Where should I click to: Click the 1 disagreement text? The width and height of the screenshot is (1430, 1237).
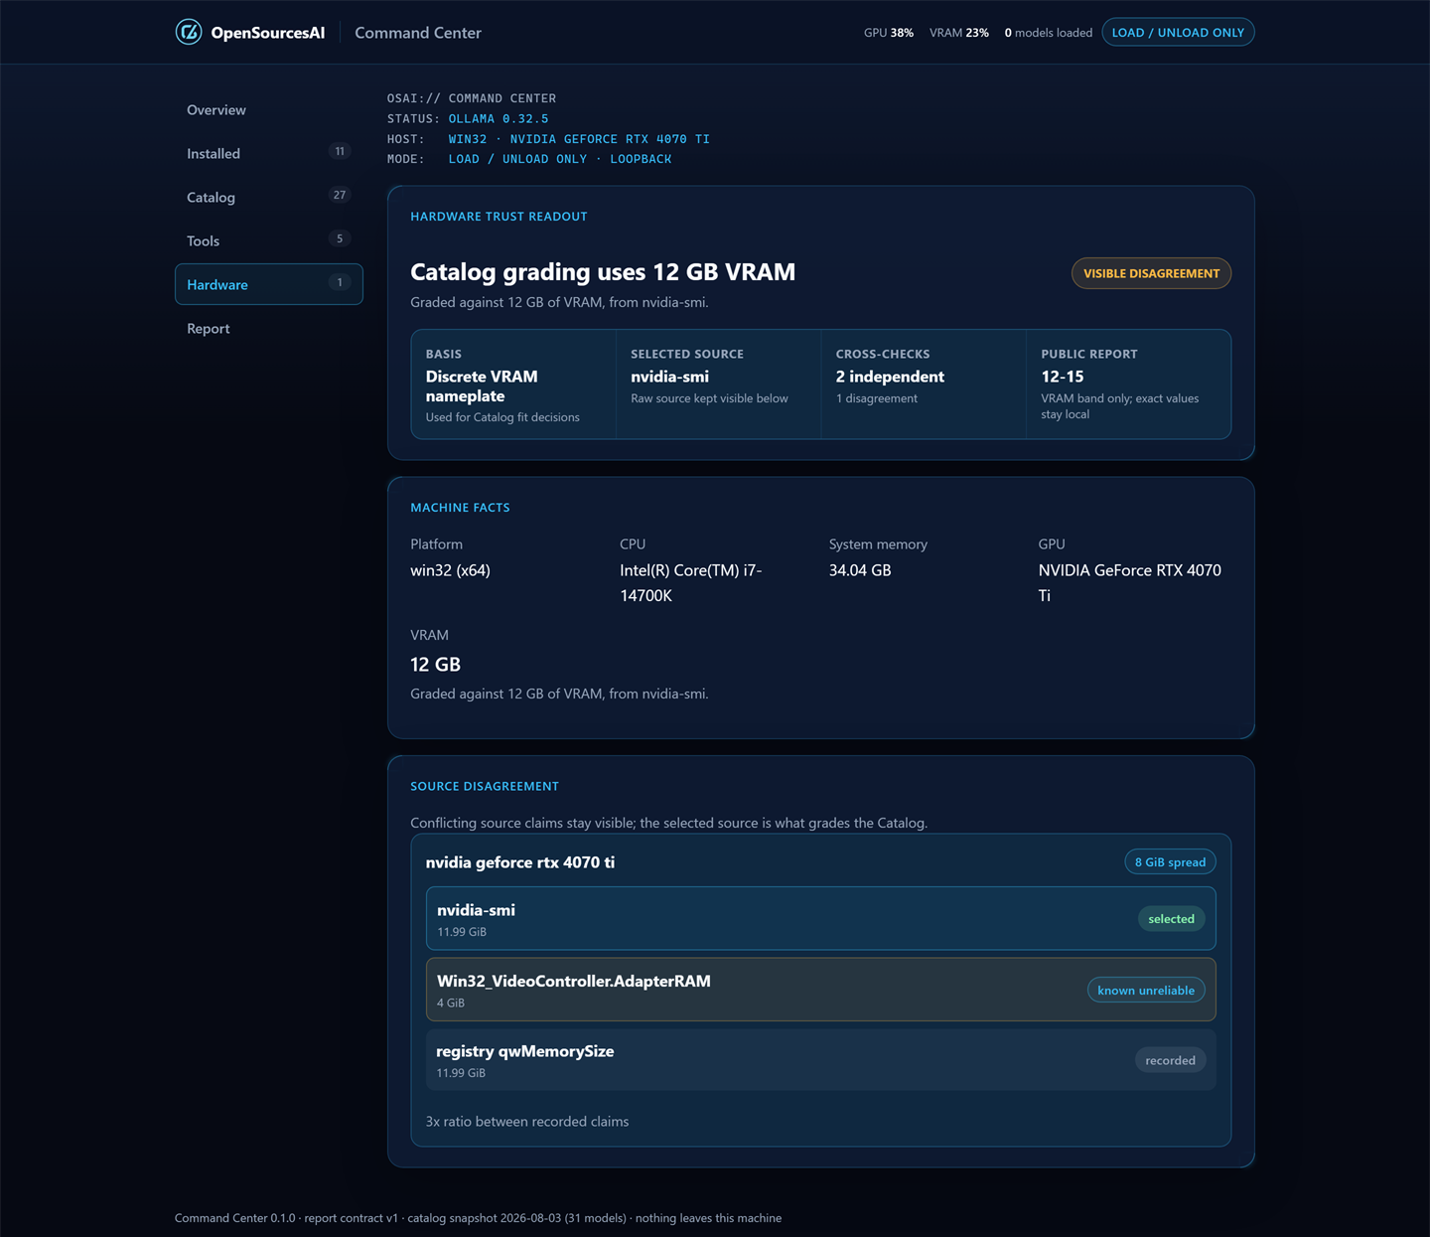click(877, 398)
